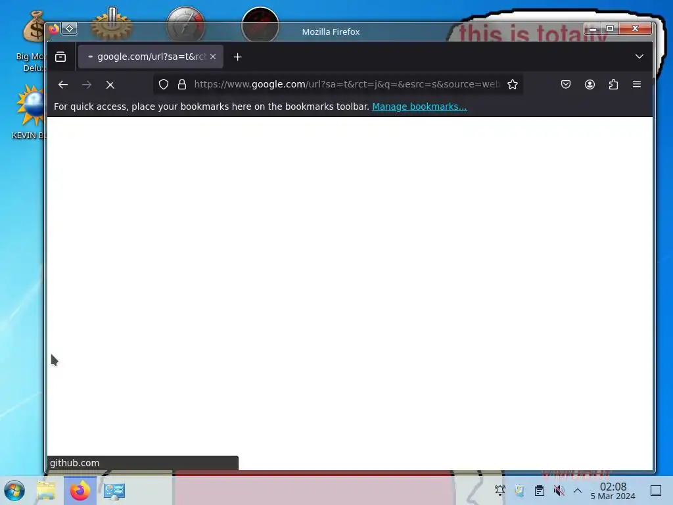Click the muted volume tray icon
The image size is (673, 505).
tap(559, 491)
